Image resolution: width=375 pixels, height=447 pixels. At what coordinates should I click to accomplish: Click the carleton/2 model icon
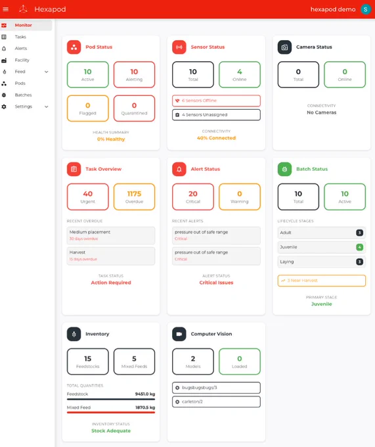point(177,402)
